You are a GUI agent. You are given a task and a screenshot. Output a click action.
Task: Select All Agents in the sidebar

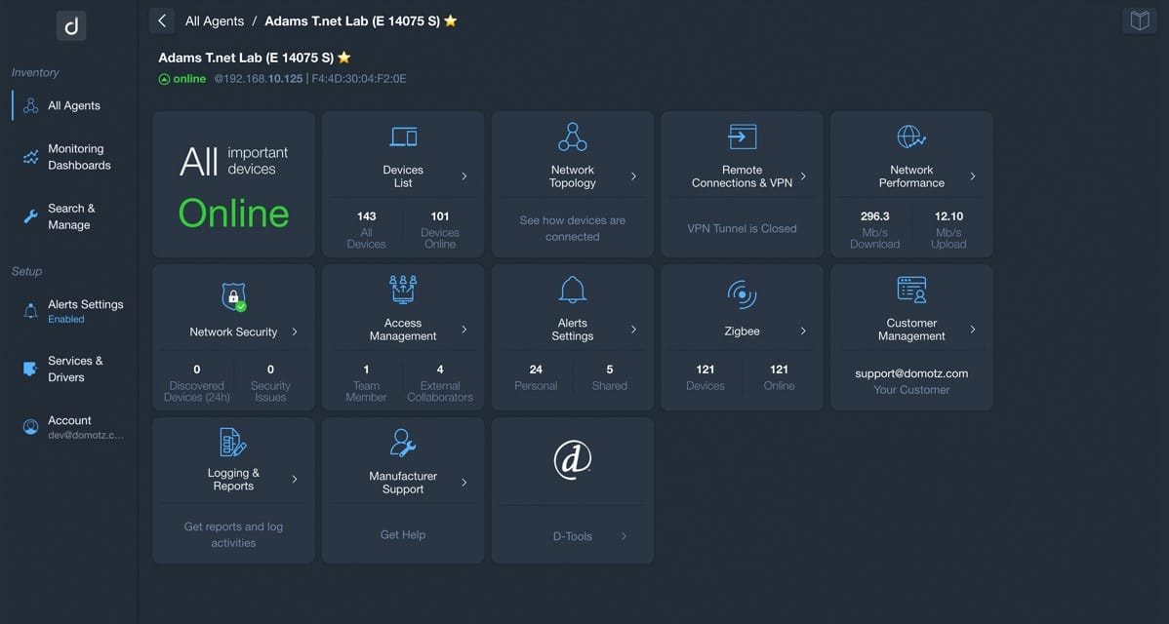coord(75,105)
